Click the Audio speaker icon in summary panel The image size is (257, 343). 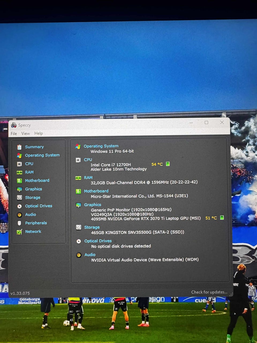[x=79, y=255]
